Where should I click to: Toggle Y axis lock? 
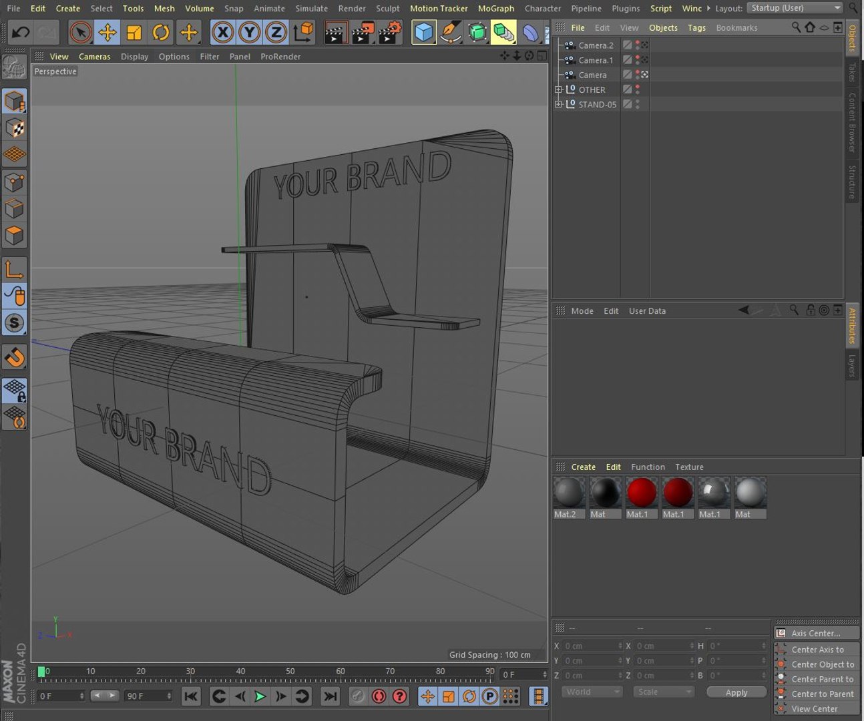[250, 32]
